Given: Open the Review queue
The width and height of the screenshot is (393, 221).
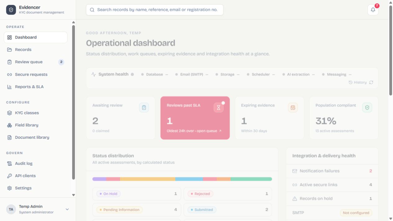Looking at the screenshot, I should tap(36, 62).
